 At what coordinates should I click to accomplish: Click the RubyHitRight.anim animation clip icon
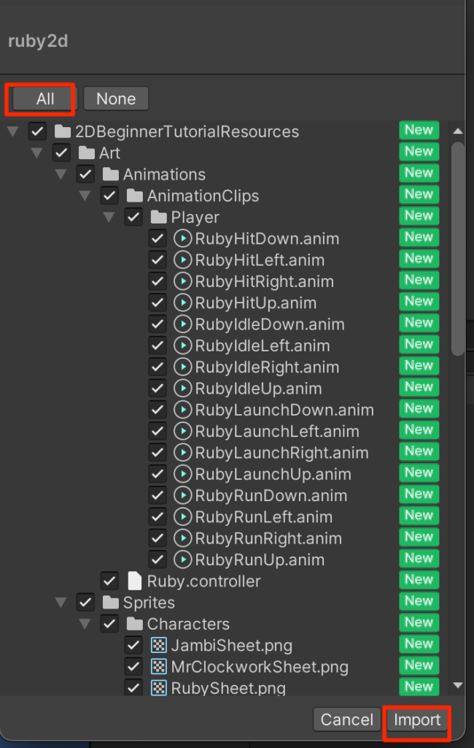tap(182, 281)
